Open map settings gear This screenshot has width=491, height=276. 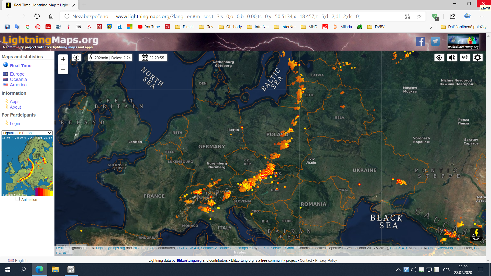tap(477, 57)
